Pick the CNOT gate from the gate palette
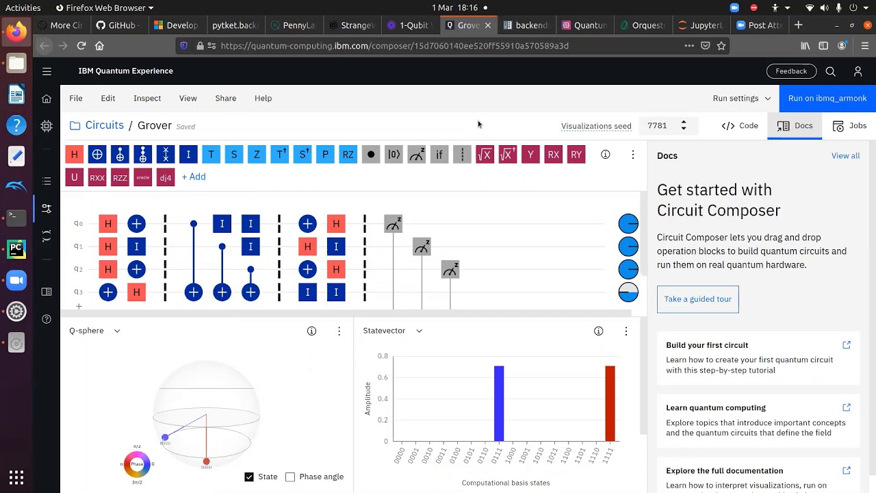 [x=97, y=155]
